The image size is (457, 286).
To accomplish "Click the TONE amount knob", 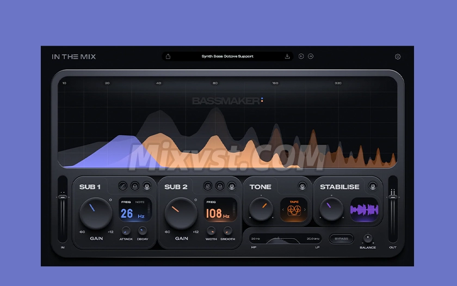I will pos(261,209).
